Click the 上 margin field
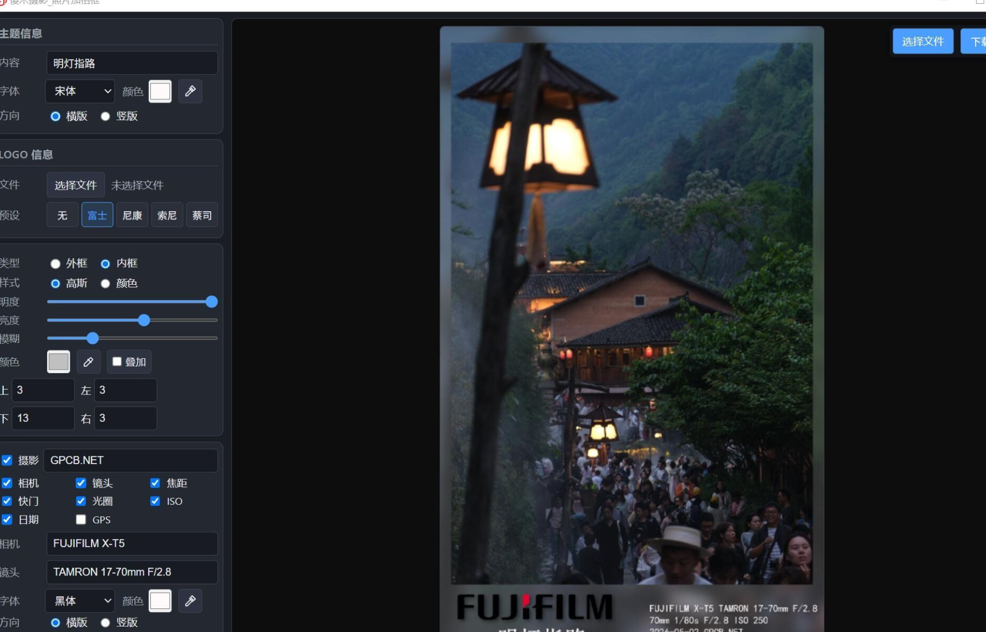This screenshot has width=986, height=632. pyautogui.click(x=43, y=390)
